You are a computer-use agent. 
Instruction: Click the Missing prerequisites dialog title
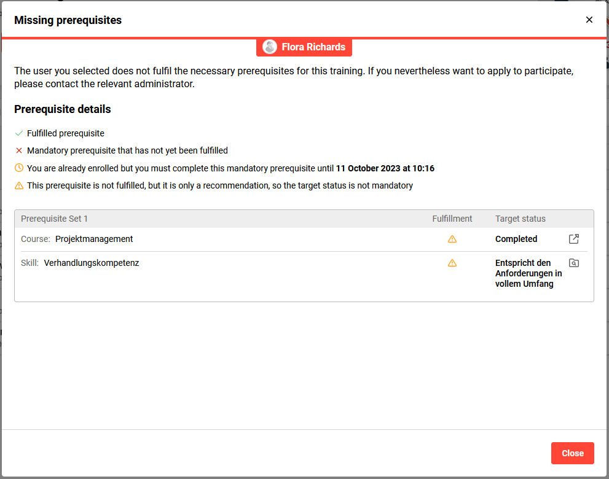(x=68, y=20)
